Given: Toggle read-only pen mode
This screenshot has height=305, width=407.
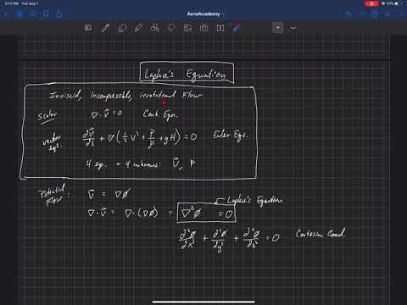Looking at the screenshot, I should pyautogui.click(x=388, y=14).
